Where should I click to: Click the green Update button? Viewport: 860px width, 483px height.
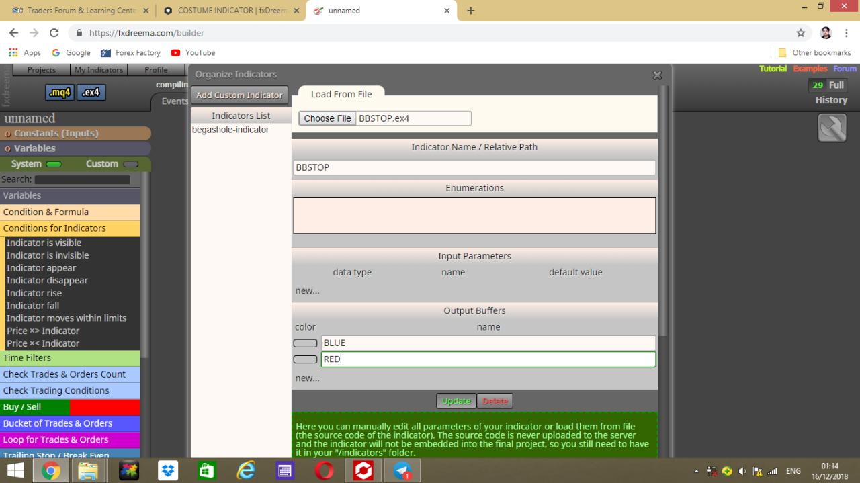456,401
